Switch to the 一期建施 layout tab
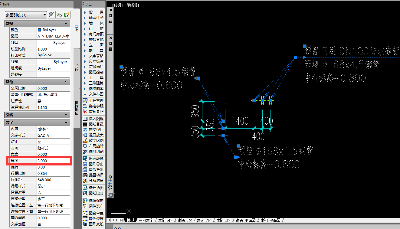400x229 pixels. click(146, 220)
